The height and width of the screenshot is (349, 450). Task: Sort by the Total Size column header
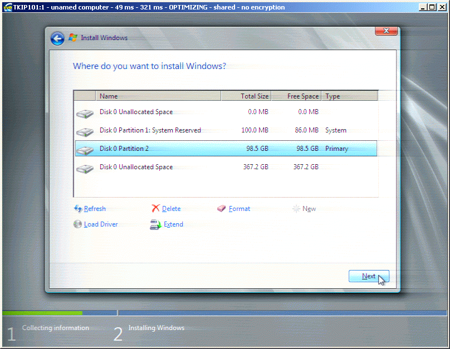point(246,96)
